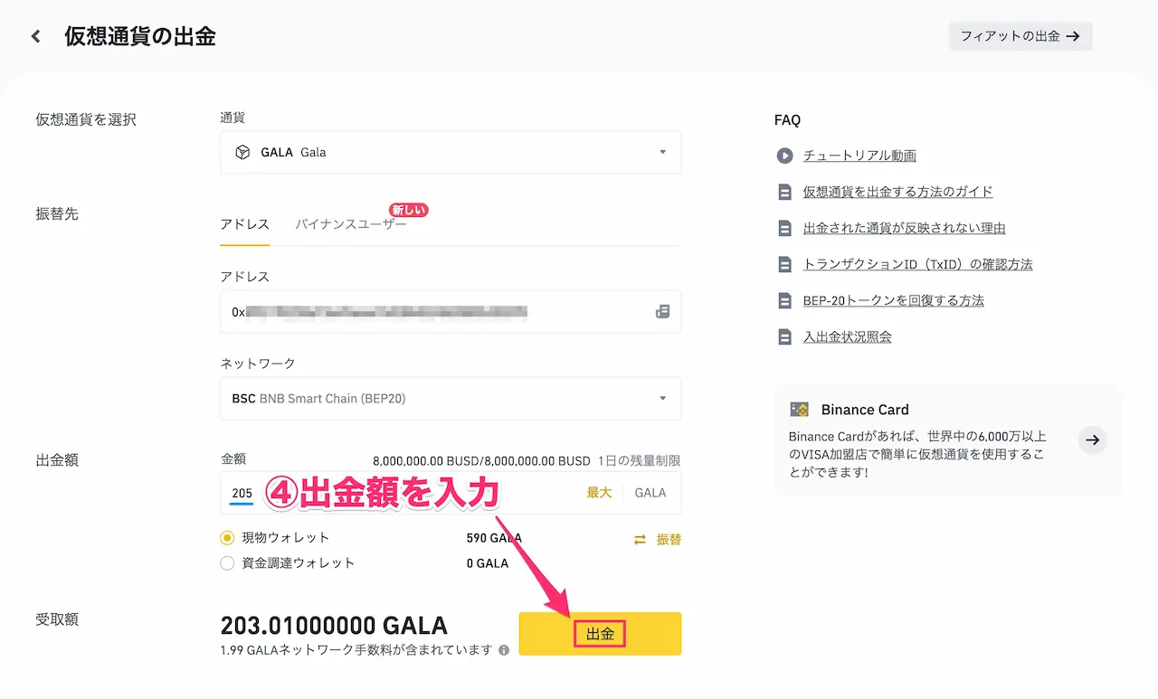Click document icon beside 入出金状況照会
The image size is (1158, 699).
click(x=784, y=336)
